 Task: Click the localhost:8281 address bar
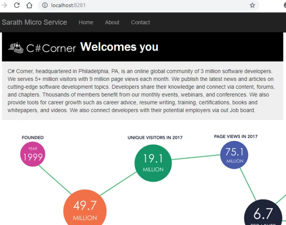(148, 5)
